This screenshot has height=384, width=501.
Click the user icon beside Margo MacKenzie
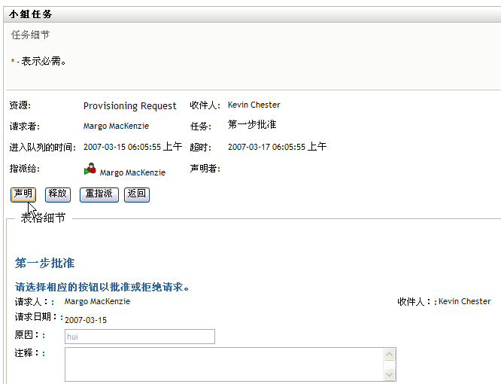click(90, 169)
